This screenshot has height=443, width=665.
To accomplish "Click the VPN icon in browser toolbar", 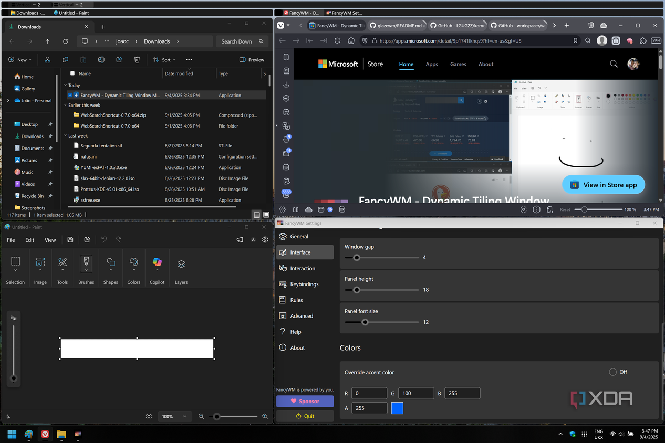I will (656, 40).
